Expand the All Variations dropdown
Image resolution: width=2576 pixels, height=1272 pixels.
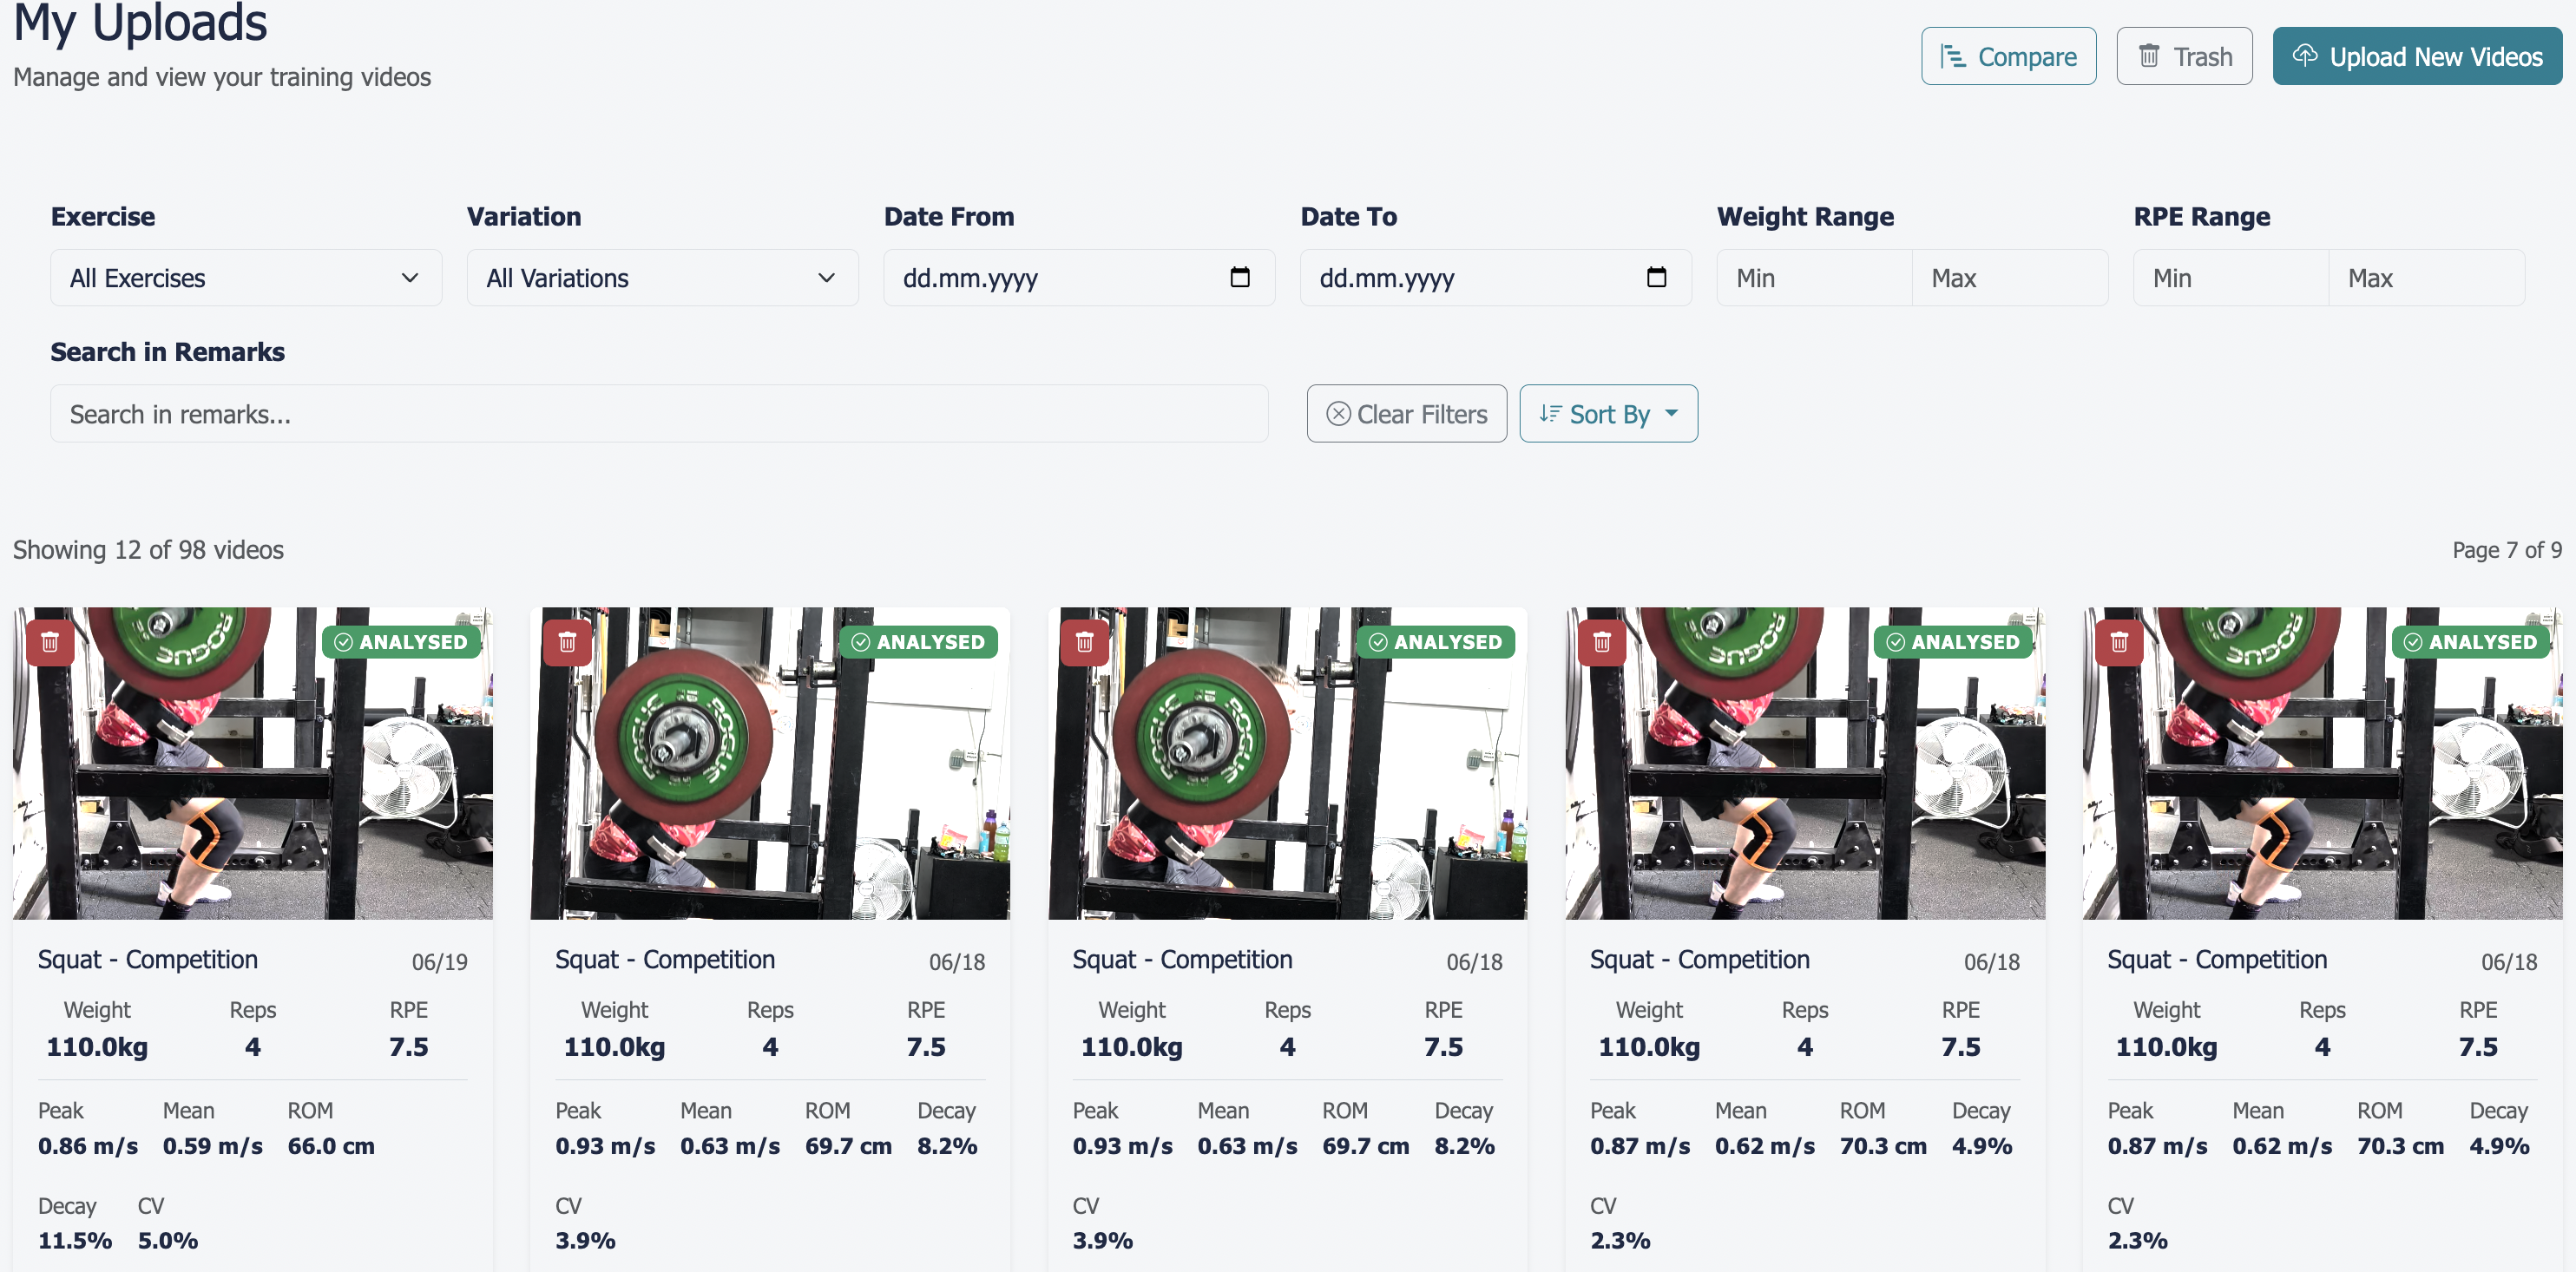pos(662,278)
